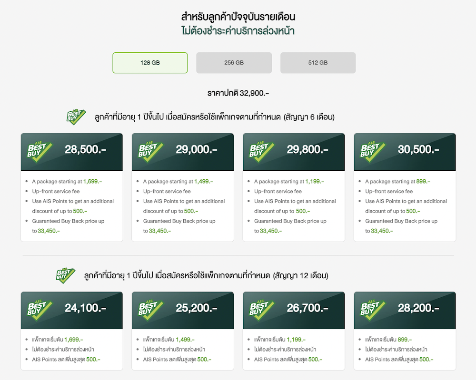
Task: Click the Best Buy badge on 30,500.- card
Action: coord(373,150)
